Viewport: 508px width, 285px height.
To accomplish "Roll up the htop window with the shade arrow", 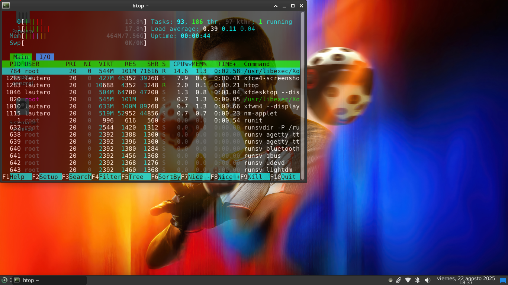I will pos(276,6).
